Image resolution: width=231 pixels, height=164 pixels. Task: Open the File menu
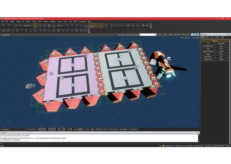pos(3,22)
